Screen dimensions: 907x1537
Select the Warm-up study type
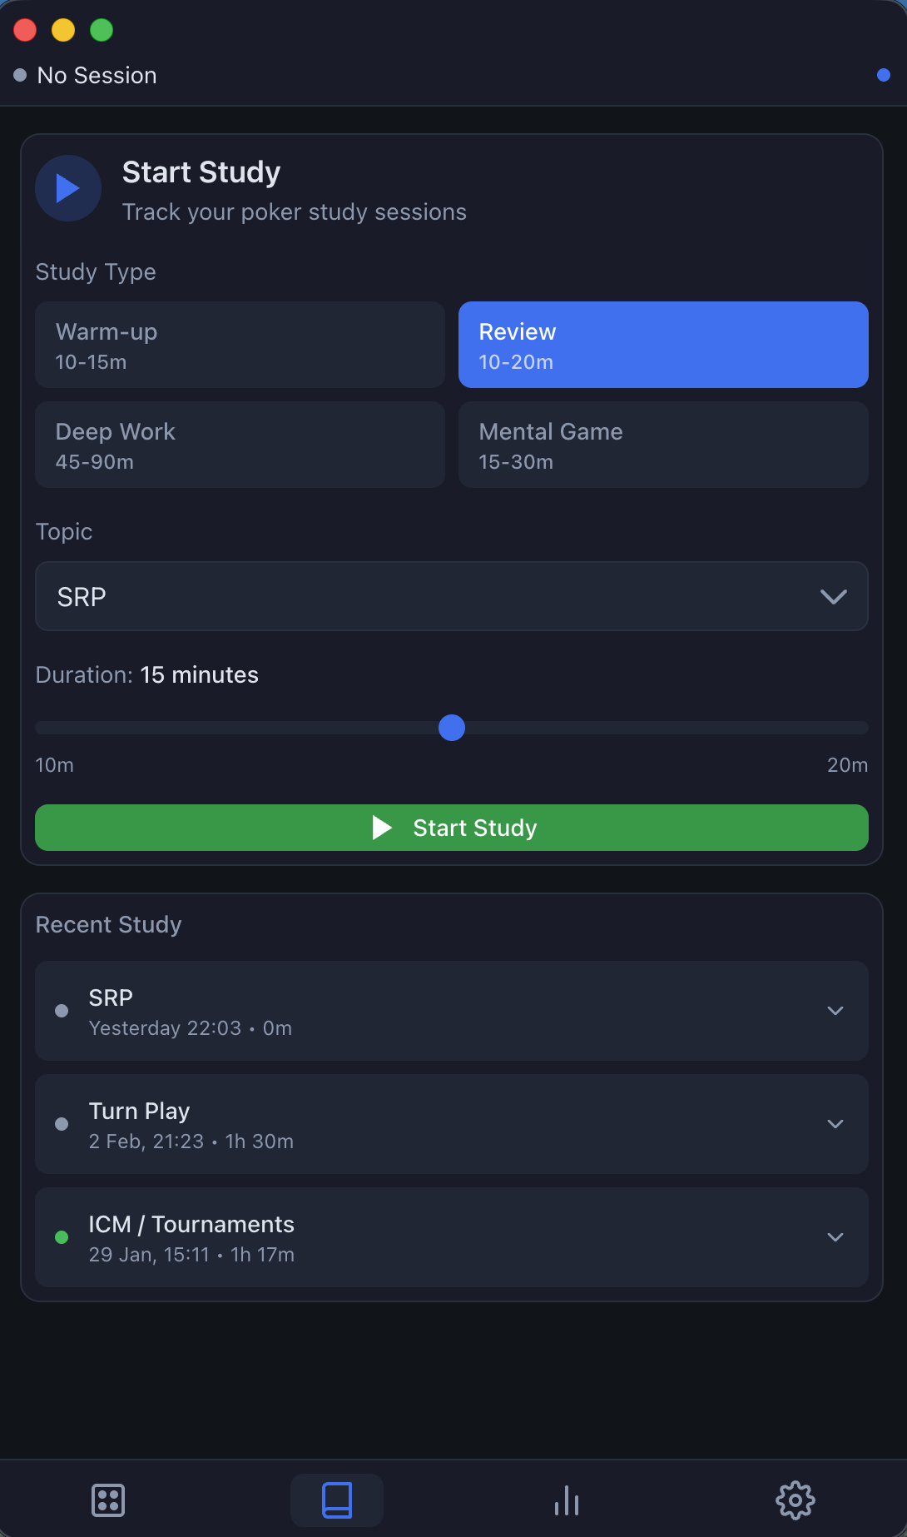point(240,345)
